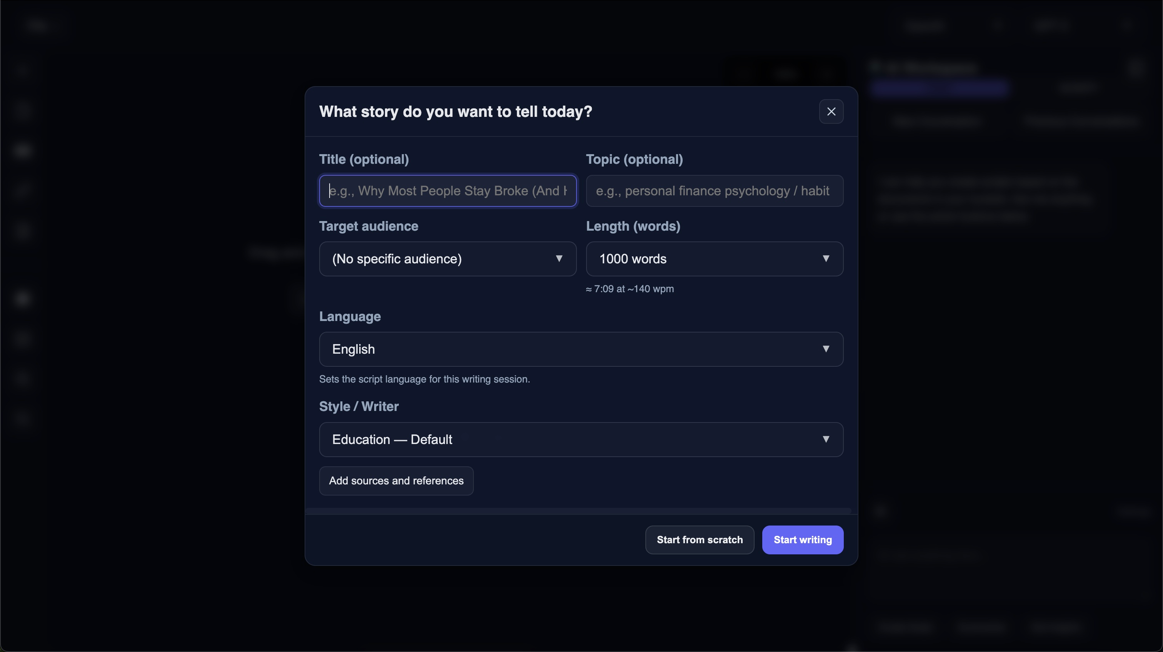Click the bottom icon in the left sidebar

tap(23, 419)
